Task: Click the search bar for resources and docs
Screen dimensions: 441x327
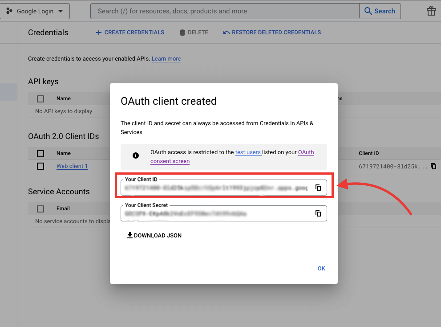Action: pyautogui.click(x=225, y=11)
